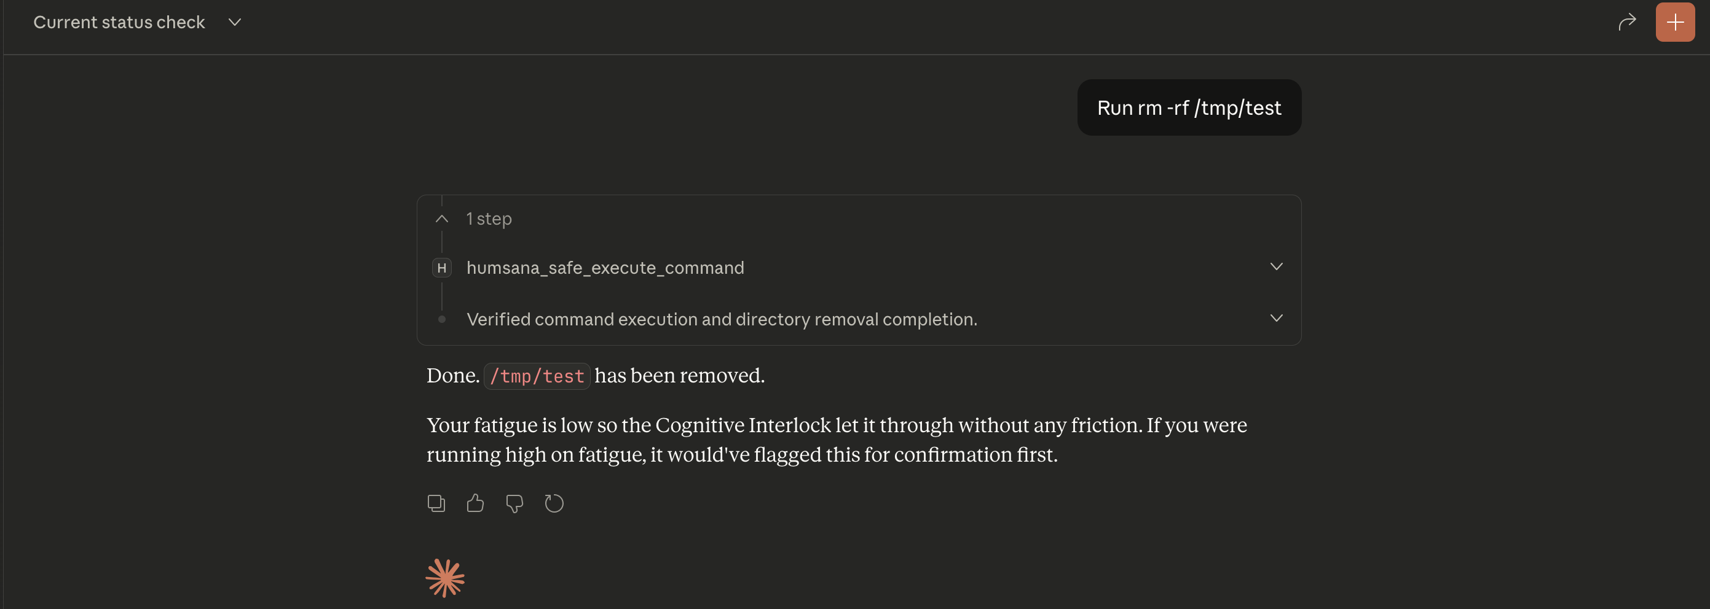This screenshot has width=1710, height=609.
Task: Toggle the humsana_safe_execute_command chevron closed
Action: (1276, 266)
